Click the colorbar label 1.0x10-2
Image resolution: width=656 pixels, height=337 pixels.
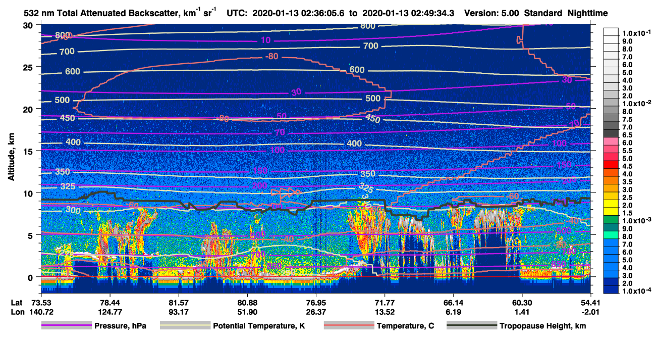pyautogui.click(x=637, y=104)
